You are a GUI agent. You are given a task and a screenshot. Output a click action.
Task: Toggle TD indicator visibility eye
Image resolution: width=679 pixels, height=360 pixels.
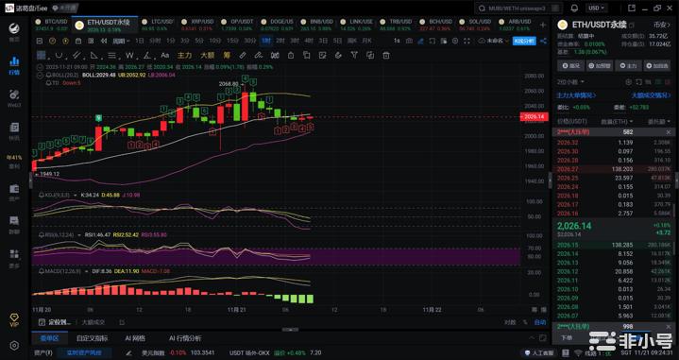click(48, 83)
